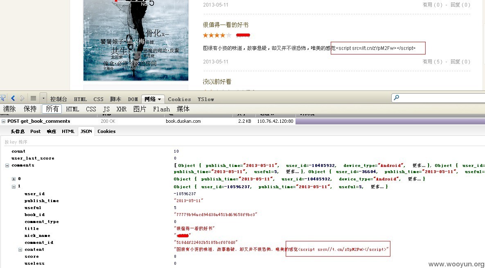Click the count key in JSON tree
485x268 pixels.
click(18, 151)
